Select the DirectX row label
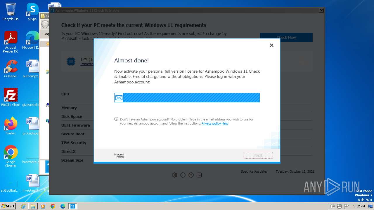 coord(68,151)
